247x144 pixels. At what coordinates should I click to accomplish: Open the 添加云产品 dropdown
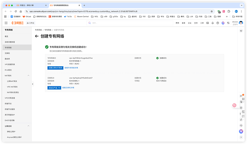click(x=54, y=87)
